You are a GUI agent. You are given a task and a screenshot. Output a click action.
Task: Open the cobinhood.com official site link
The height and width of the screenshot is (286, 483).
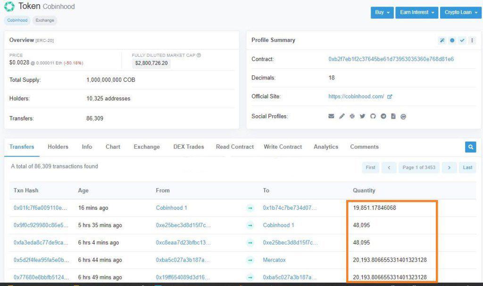pyautogui.click(x=357, y=96)
